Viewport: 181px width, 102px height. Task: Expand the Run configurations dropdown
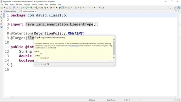pyautogui.click(x=29, y=8)
